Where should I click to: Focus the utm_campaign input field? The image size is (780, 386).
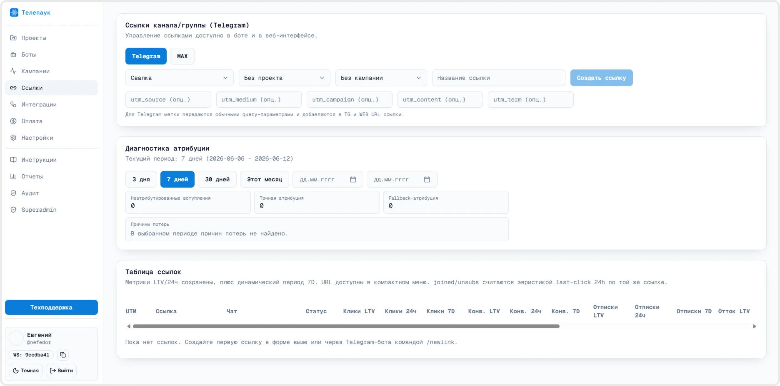tap(350, 99)
